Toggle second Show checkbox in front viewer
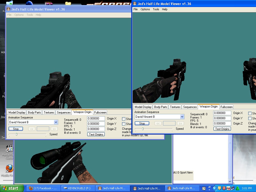This screenshot has width=256, height=192. coord(250,118)
